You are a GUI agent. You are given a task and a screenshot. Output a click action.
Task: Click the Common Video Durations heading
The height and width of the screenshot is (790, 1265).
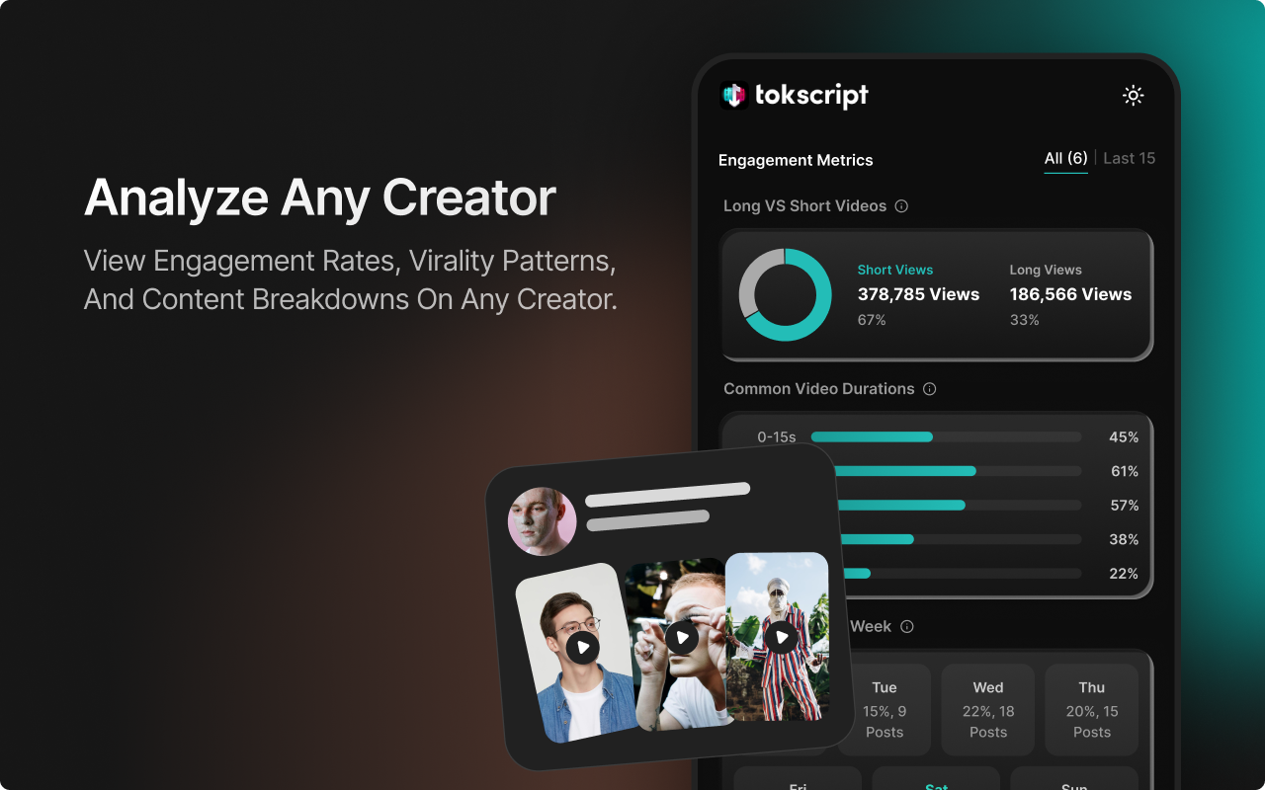tap(819, 389)
